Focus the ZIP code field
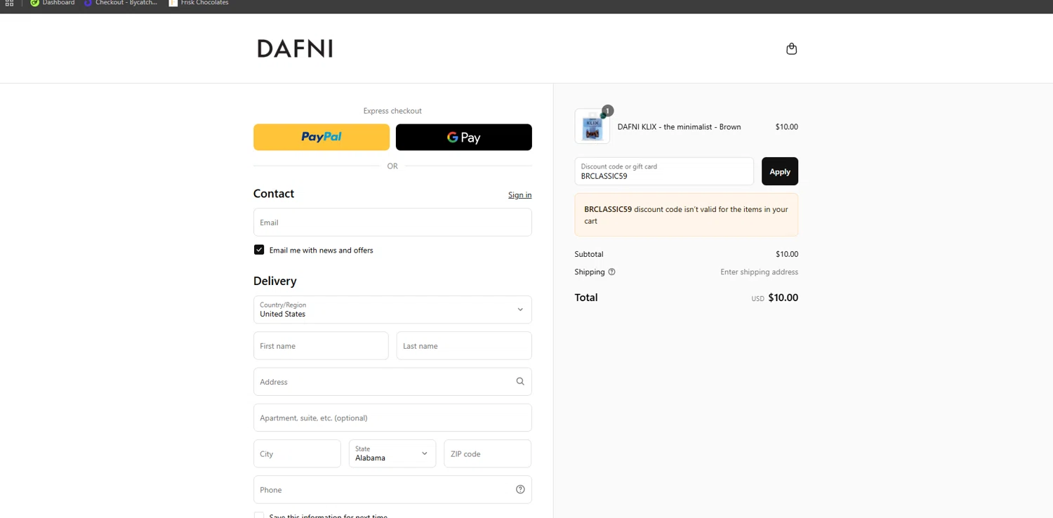This screenshot has height=518, width=1053. coord(488,453)
